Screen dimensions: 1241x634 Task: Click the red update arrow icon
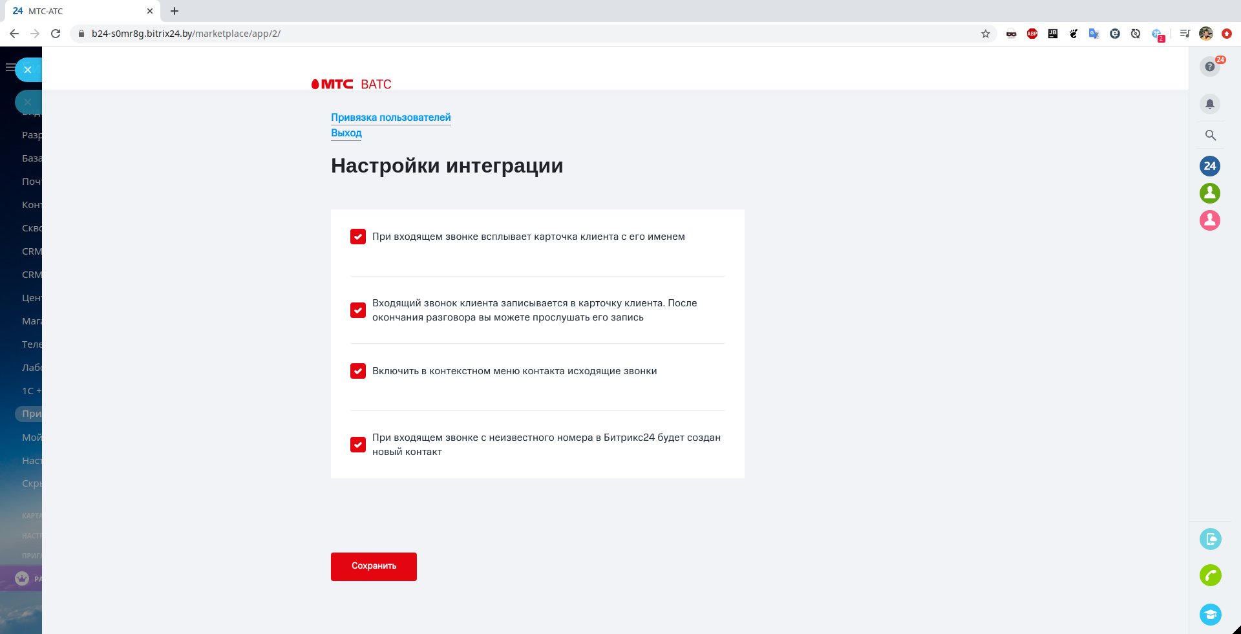click(x=1227, y=34)
